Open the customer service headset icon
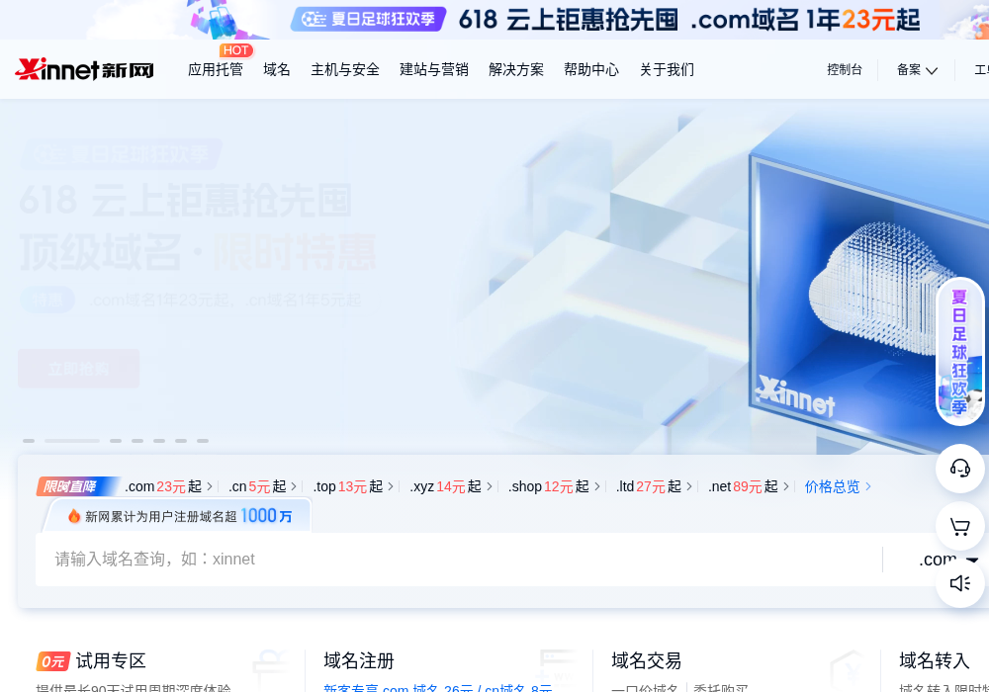The image size is (989, 692). point(960,469)
